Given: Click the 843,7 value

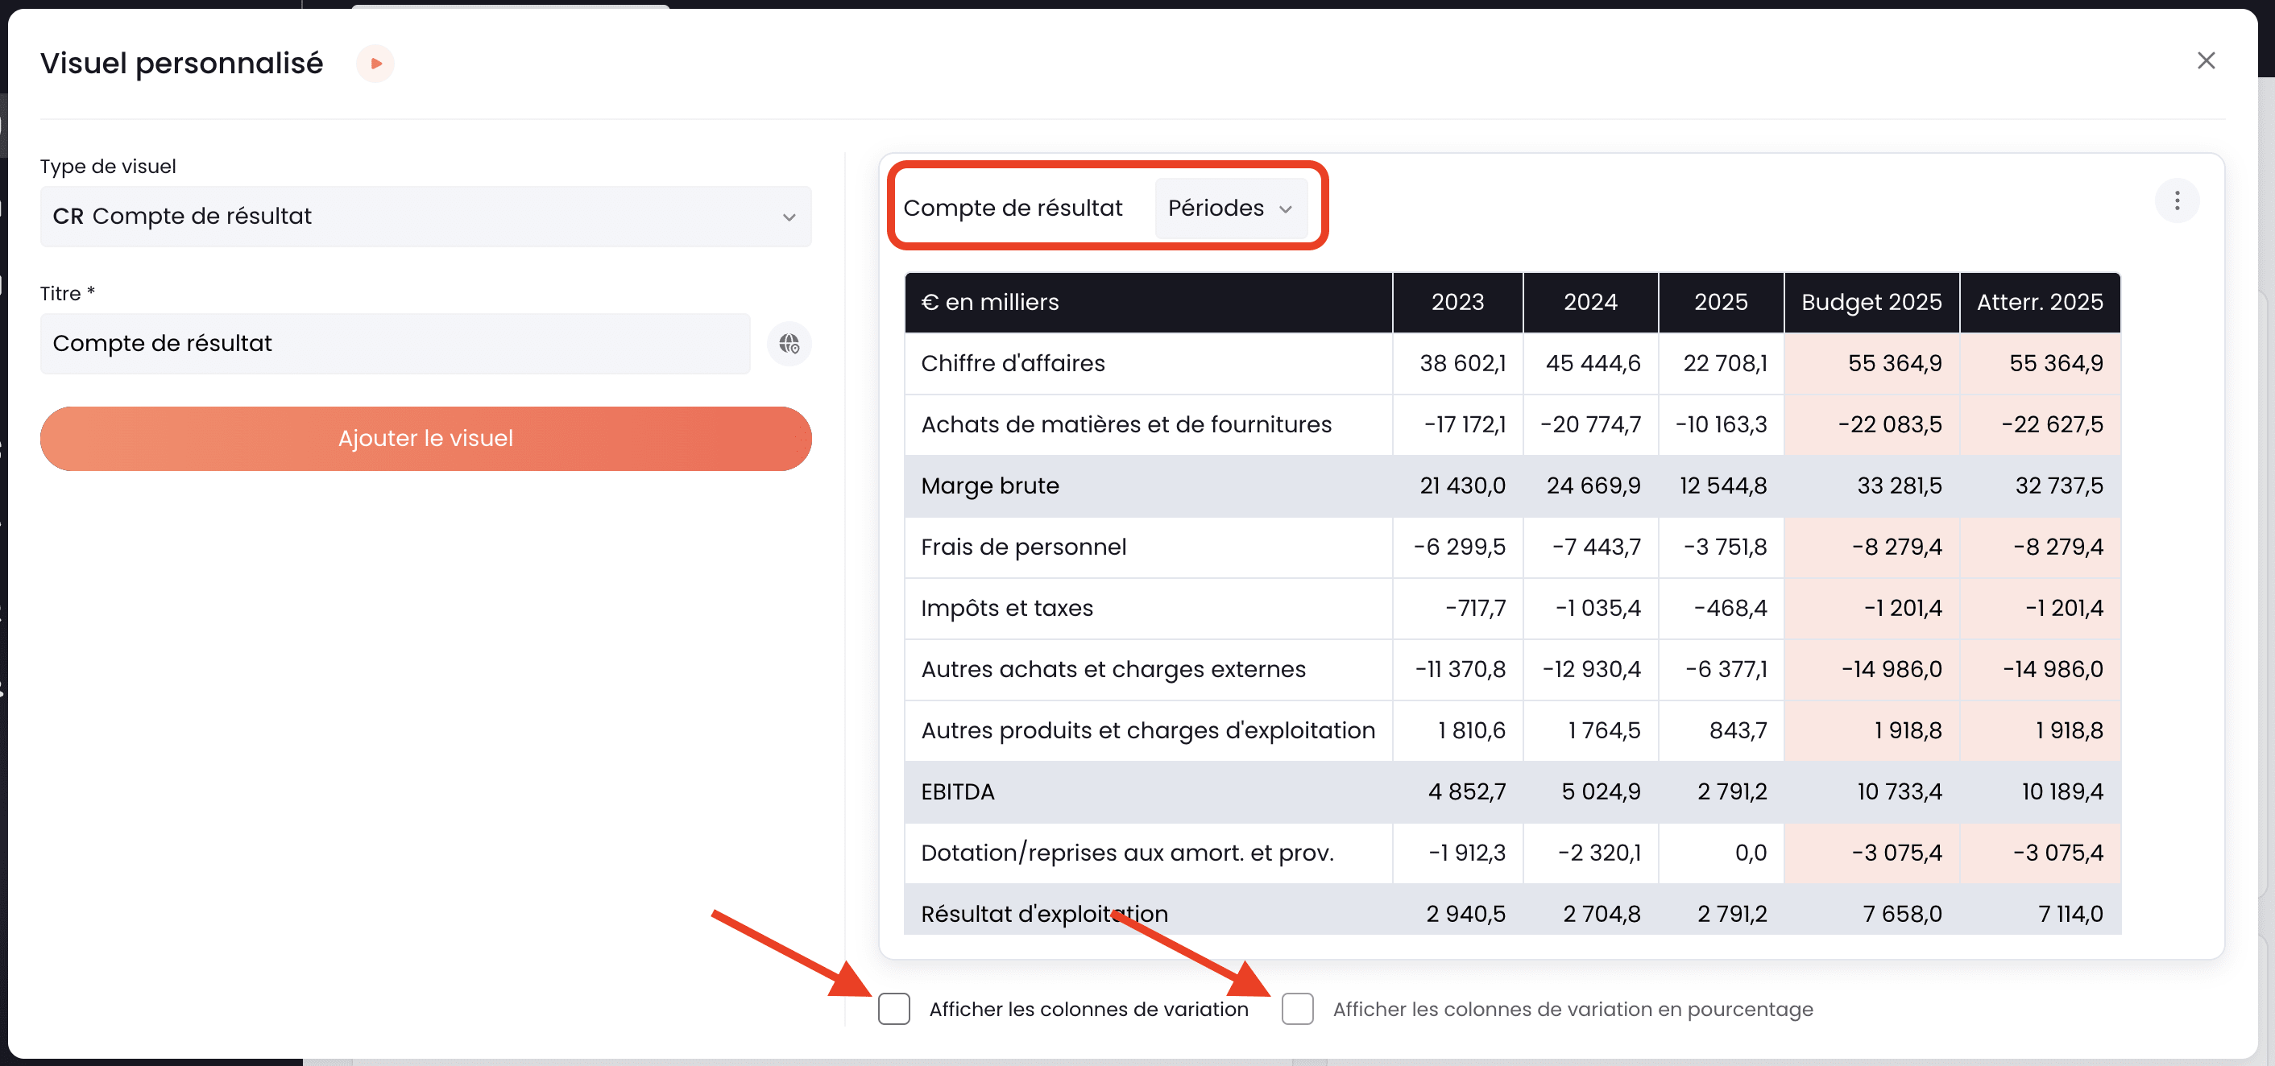Looking at the screenshot, I should click(x=1738, y=731).
